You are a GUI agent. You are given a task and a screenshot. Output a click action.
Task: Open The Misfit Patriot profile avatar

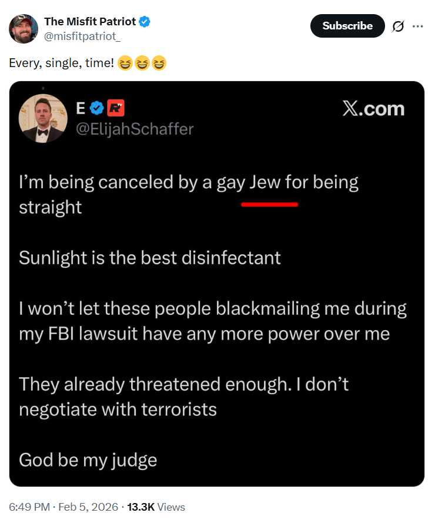pyautogui.click(x=24, y=29)
